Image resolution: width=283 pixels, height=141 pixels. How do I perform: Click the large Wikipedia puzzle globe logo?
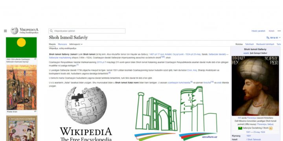coord(86,105)
